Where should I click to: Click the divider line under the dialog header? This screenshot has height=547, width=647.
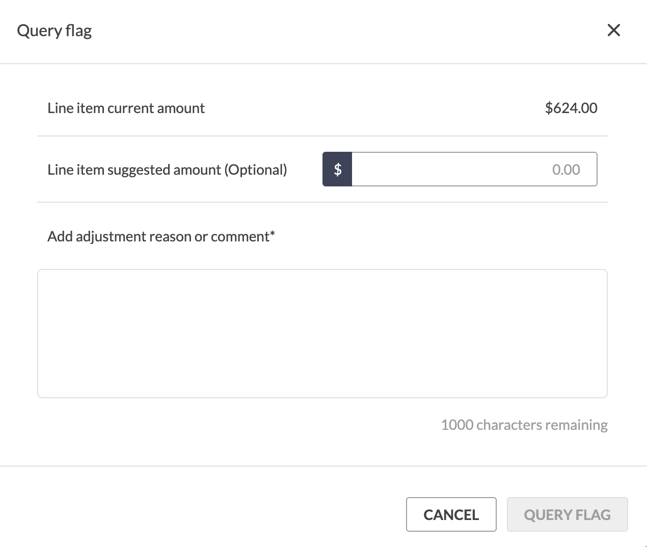pos(323,64)
